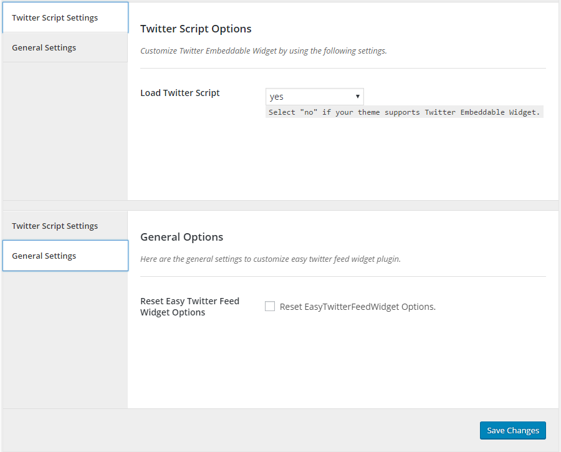Click the 'Here are the general settings...' description
The height and width of the screenshot is (452, 561).
271,259
